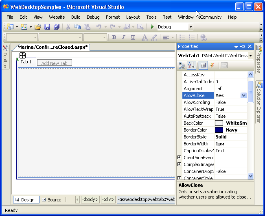
Task: Expand the ClientSideEvents property node
Action: tap(180, 158)
